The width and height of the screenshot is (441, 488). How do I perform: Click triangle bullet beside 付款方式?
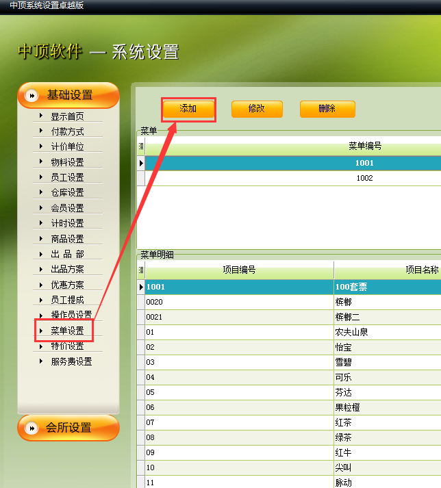41,131
